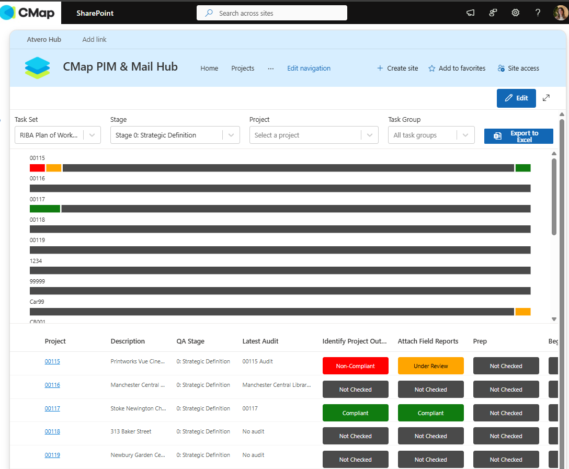
Task: Click Add link in the hub bar
Action: (x=94, y=40)
